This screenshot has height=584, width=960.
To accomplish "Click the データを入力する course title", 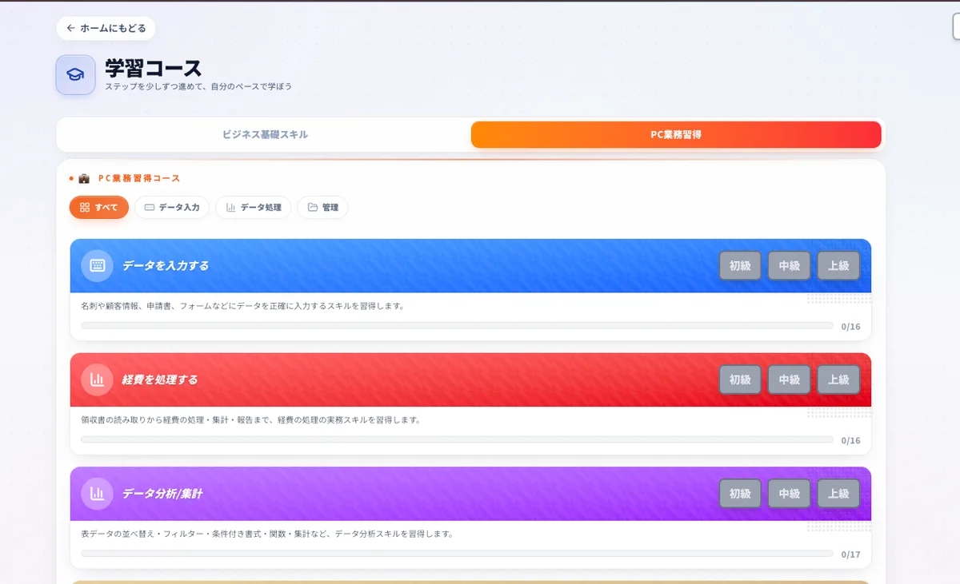I will [166, 265].
